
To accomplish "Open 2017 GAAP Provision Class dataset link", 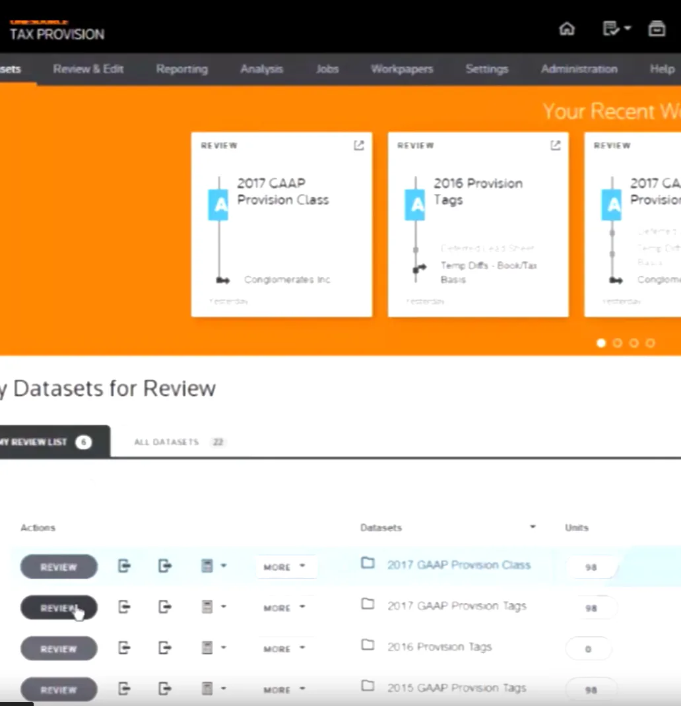I will coord(459,565).
